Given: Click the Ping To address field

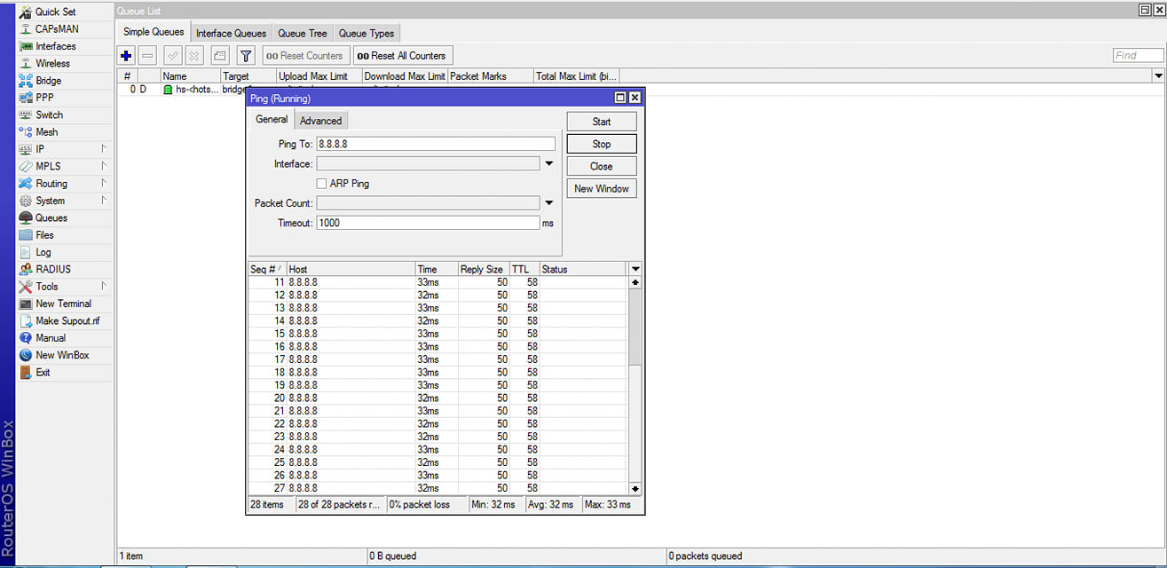Looking at the screenshot, I should click(436, 144).
